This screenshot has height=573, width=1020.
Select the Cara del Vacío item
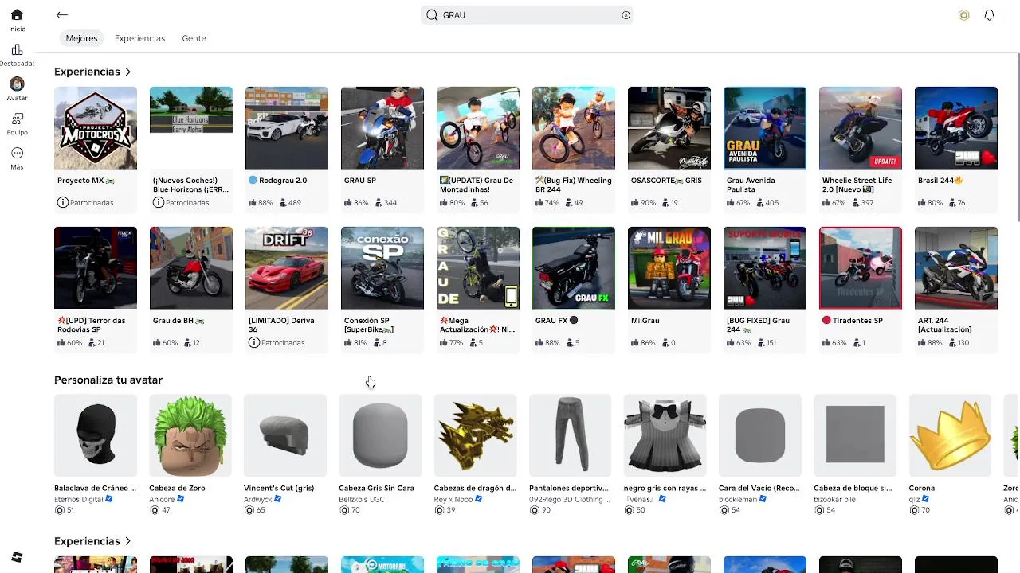[x=760, y=435]
